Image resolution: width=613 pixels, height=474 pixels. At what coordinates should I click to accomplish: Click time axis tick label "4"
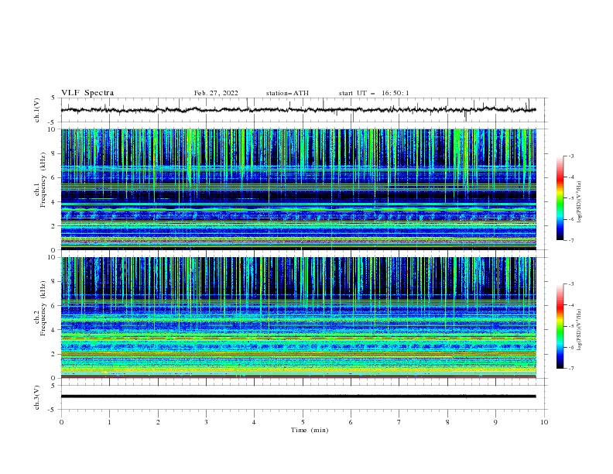pyautogui.click(x=254, y=422)
